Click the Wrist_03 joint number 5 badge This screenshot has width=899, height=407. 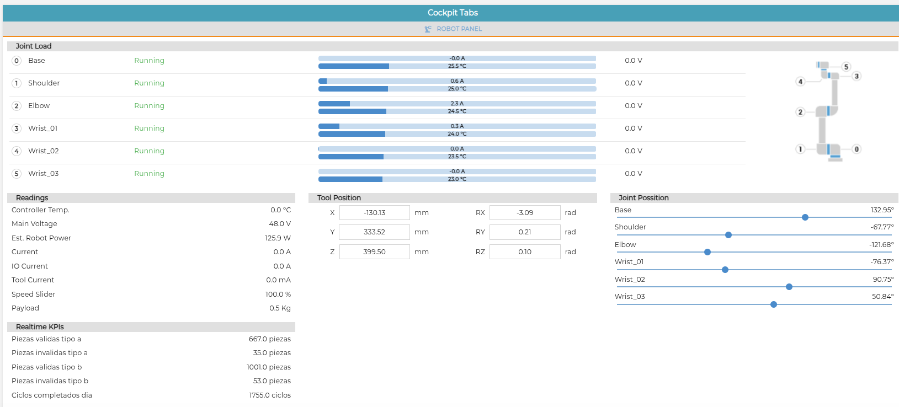tap(17, 174)
